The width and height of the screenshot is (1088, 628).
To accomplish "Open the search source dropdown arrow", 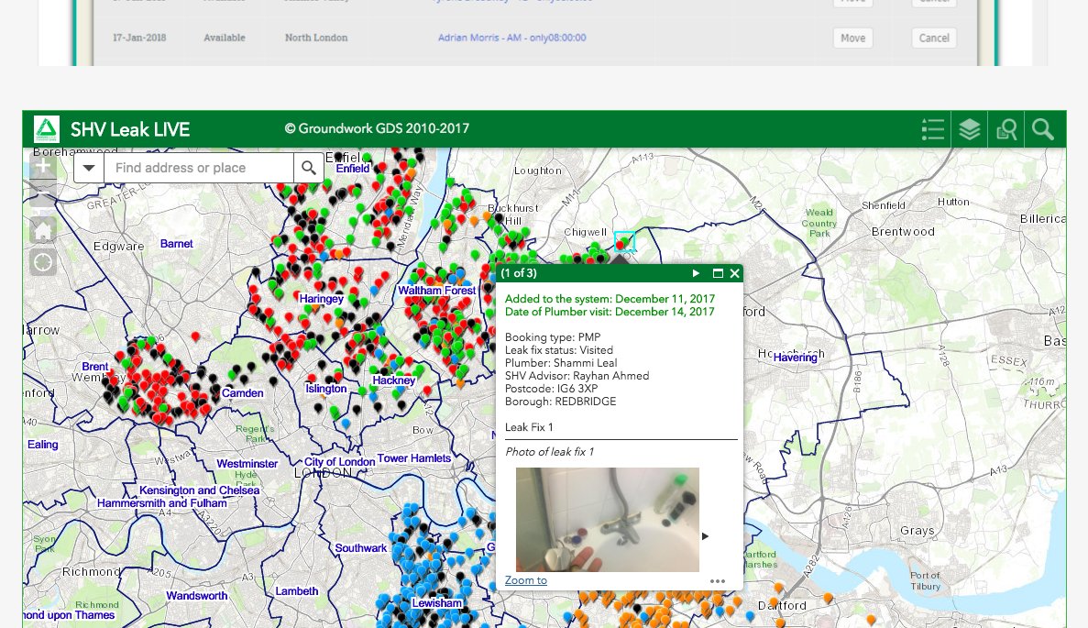I will click(89, 168).
